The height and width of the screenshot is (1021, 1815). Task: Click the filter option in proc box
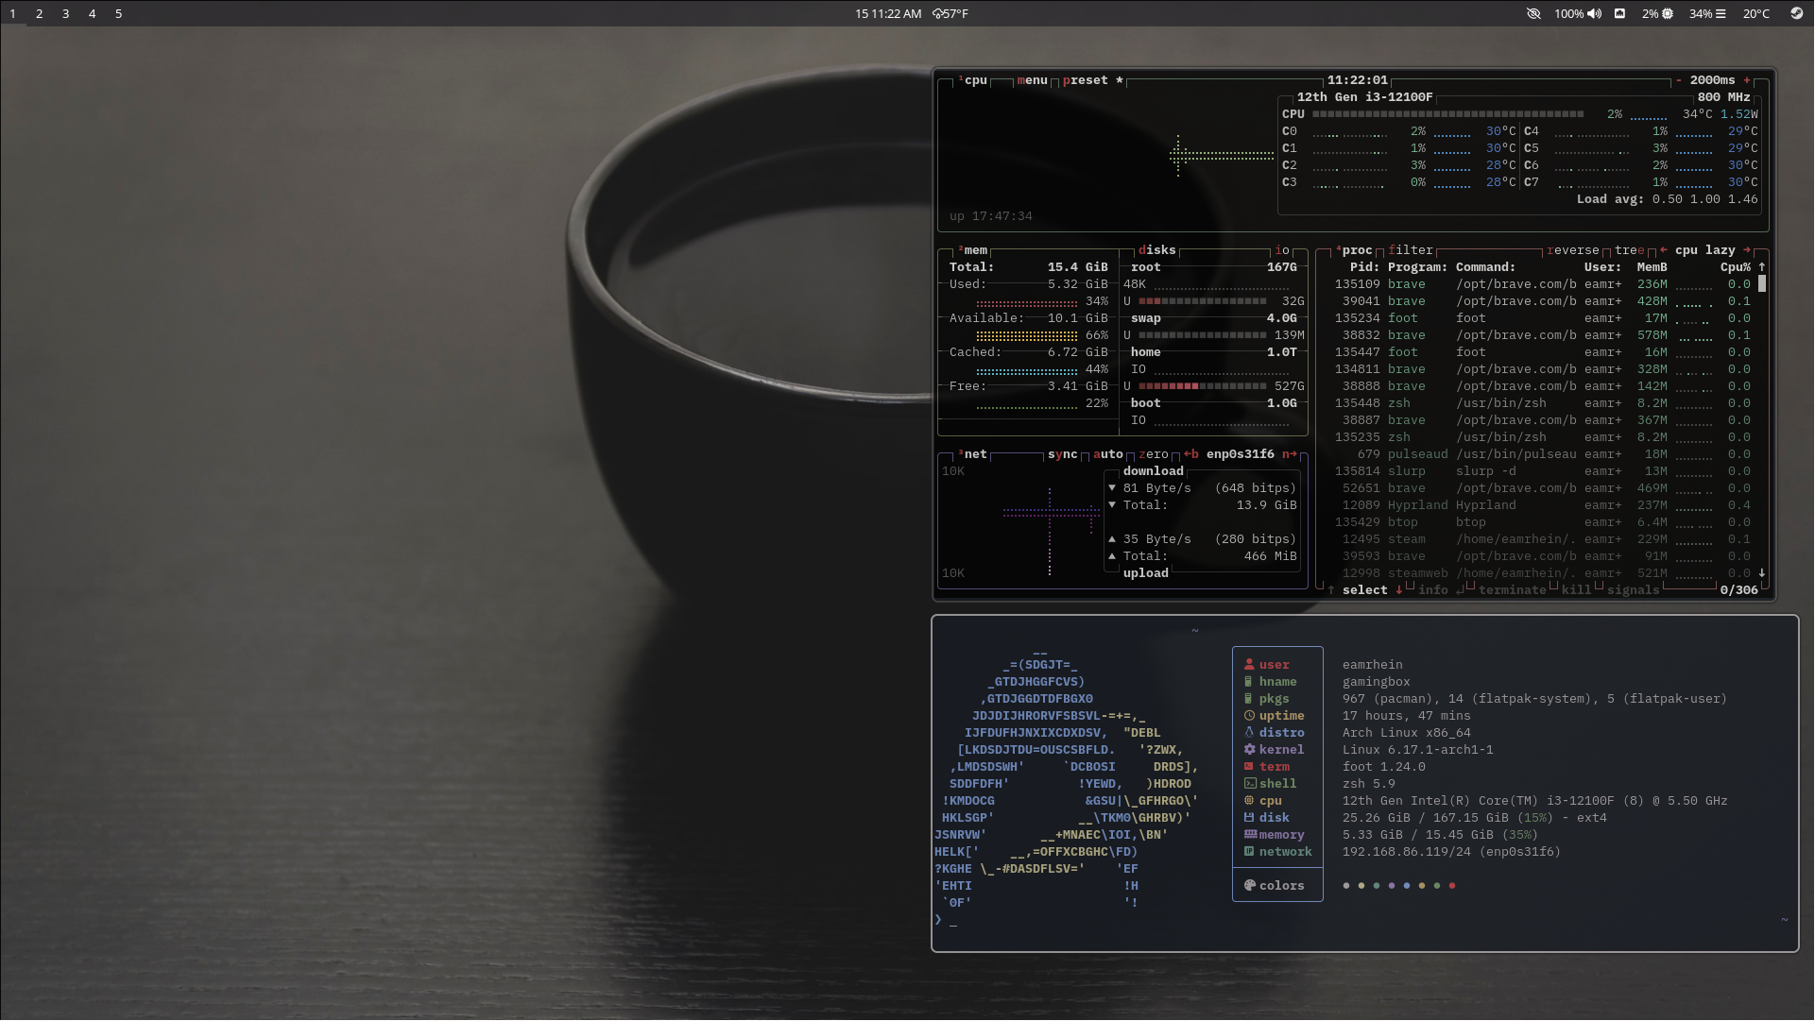[x=1410, y=250]
